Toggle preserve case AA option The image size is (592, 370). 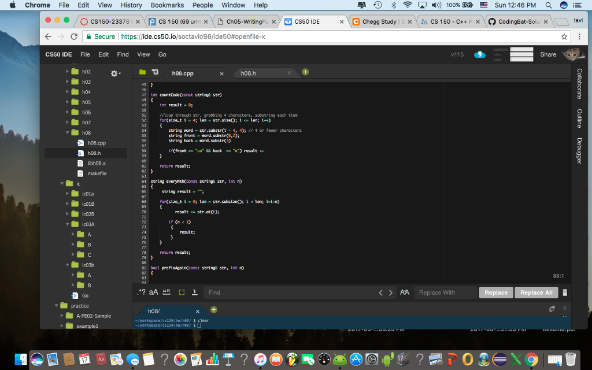pyautogui.click(x=404, y=292)
